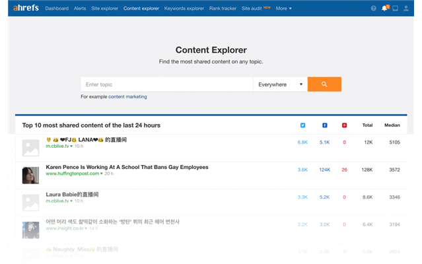This screenshot has height=264, width=422.
Task: Sort by the Facebook shares column icon
Action: click(x=324, y=125)
